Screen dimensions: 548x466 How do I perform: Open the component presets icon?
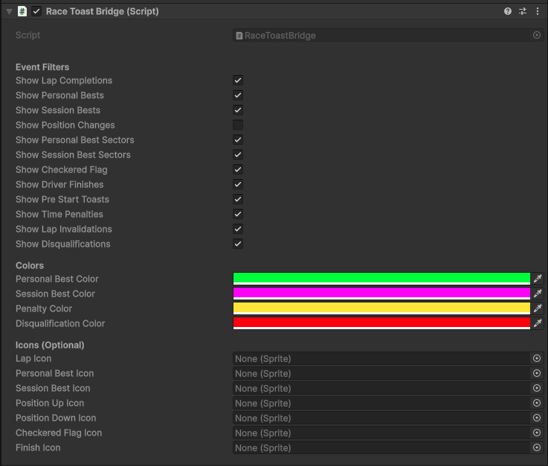(523, 11)
